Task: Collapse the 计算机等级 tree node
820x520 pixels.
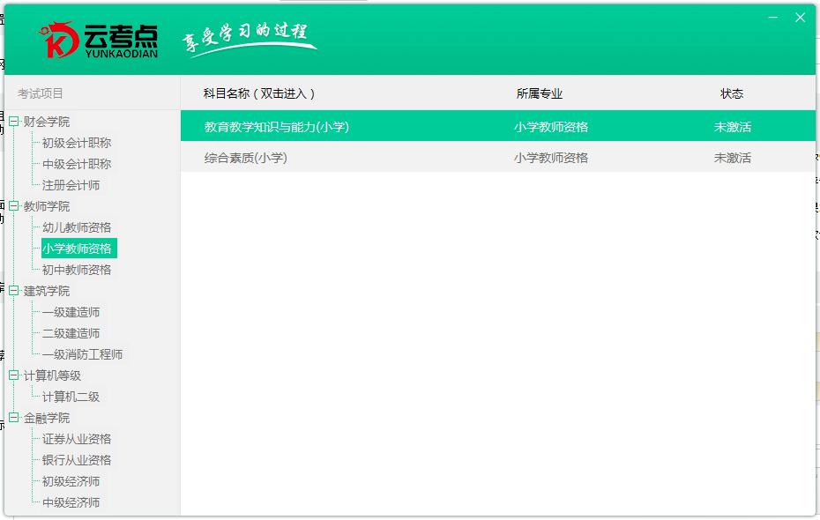Action: 14,375
